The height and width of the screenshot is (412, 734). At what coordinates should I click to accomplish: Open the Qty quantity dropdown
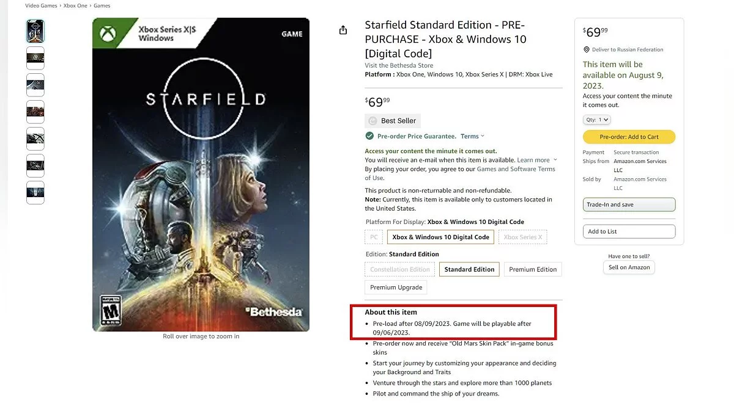[x=596, y=120]
